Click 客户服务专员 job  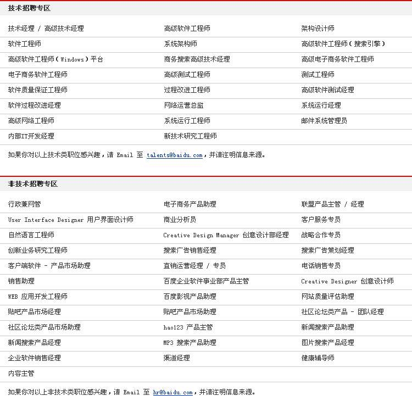(x=321, y=219)
